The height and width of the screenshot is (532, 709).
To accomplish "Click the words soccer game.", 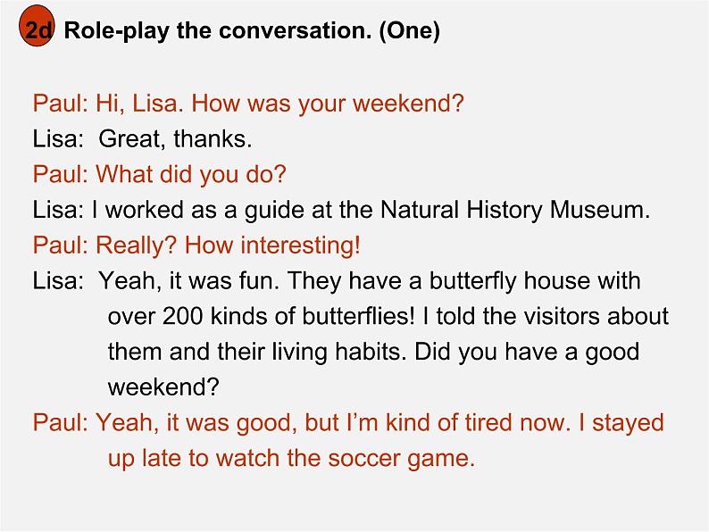I will pos(402,459).
